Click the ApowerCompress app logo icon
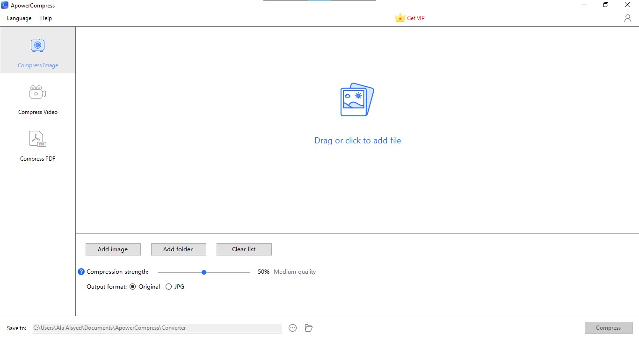This screenshot has width=639, height=340. (x=5, y=5)
